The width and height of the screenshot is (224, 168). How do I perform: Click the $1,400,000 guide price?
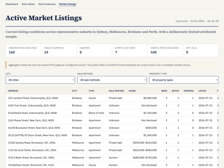[150, 135]
